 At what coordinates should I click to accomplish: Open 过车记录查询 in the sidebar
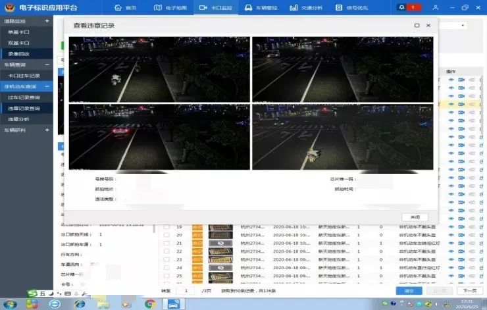[26, 97]
